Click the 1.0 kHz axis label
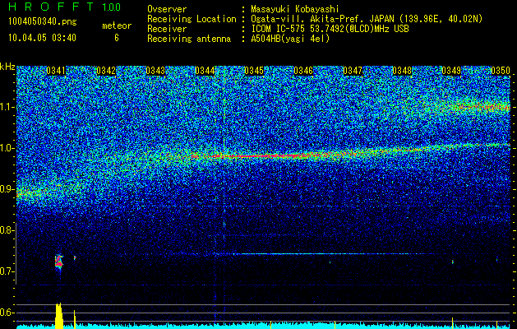This screenshot has height=329, width=517. (6, 148)
